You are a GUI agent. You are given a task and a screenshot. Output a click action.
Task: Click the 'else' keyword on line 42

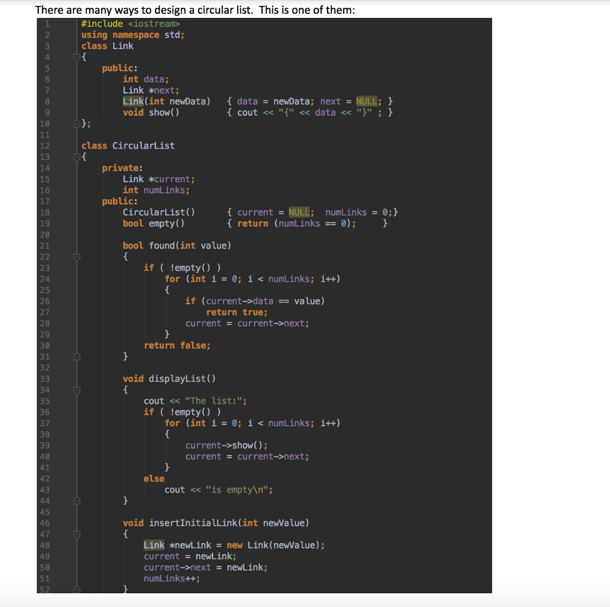[x=154, y=479]
